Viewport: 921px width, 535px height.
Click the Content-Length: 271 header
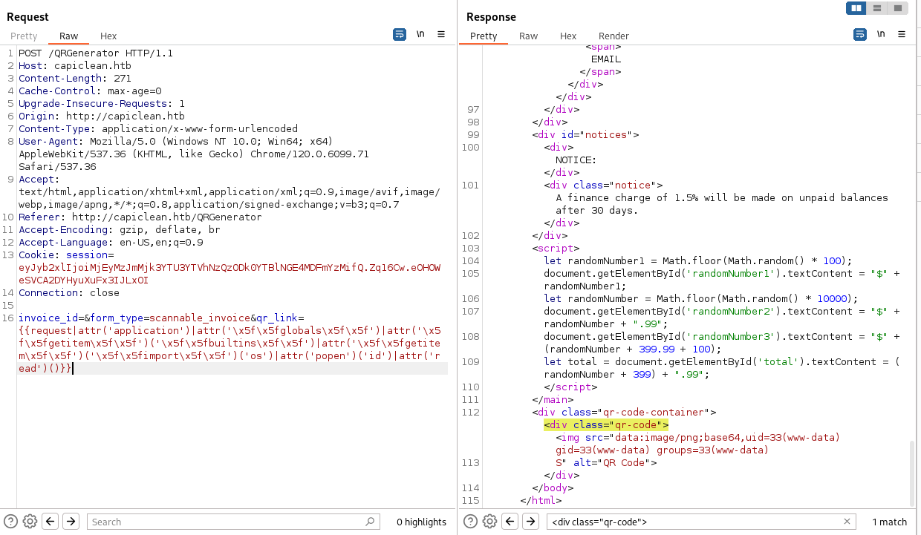pos(75,79)
